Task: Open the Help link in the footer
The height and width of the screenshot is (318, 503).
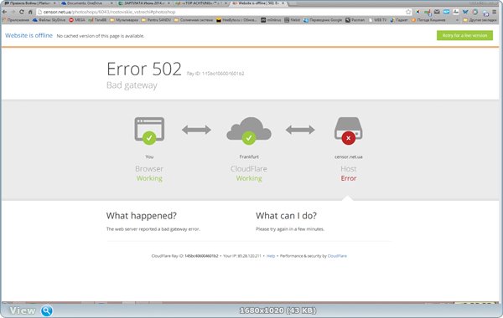Action: click(271, 256)
